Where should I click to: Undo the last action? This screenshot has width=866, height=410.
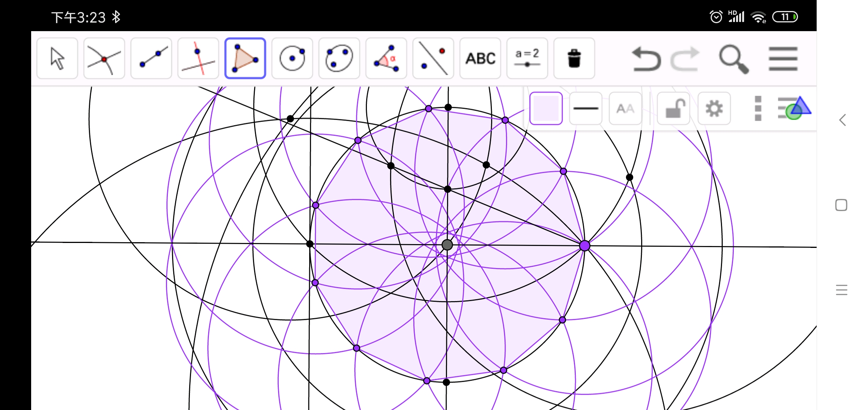click(646, 59)
